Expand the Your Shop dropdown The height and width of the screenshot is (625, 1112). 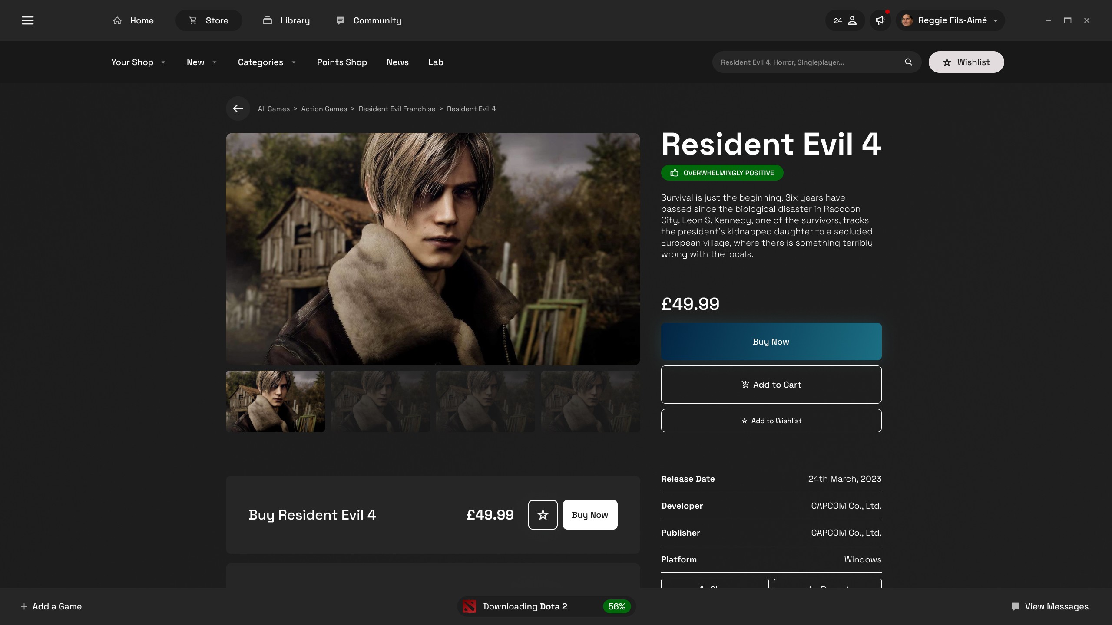138,62
